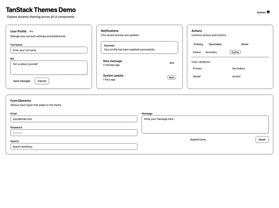Pick the Secondary color variation swatch
This screenshot has height=208, width=279.
(250, 68)
